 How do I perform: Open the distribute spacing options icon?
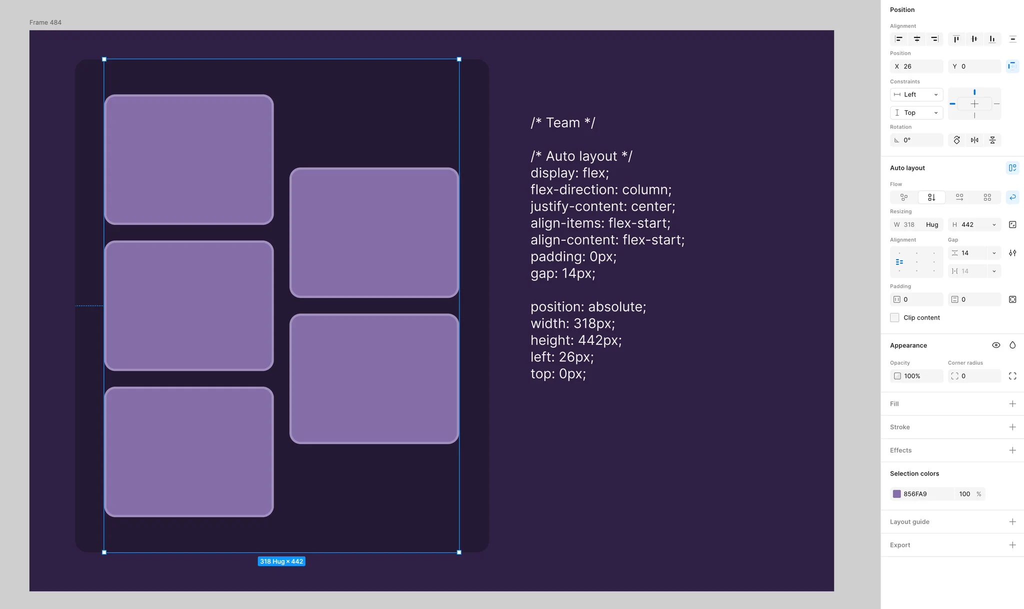1012,39
